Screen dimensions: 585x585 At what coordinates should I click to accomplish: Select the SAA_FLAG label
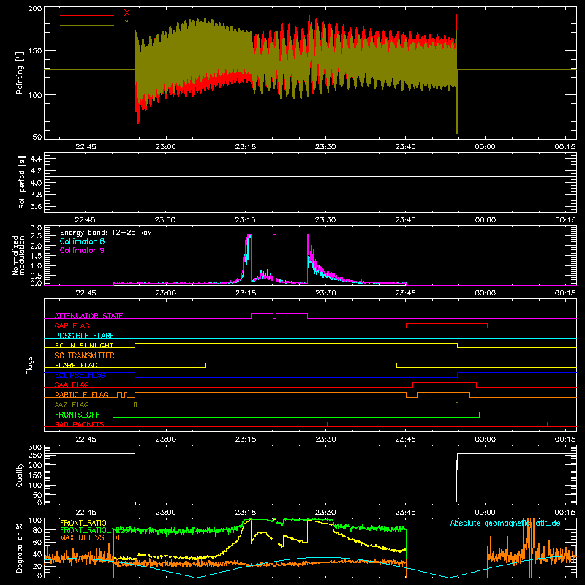point(72,385)
